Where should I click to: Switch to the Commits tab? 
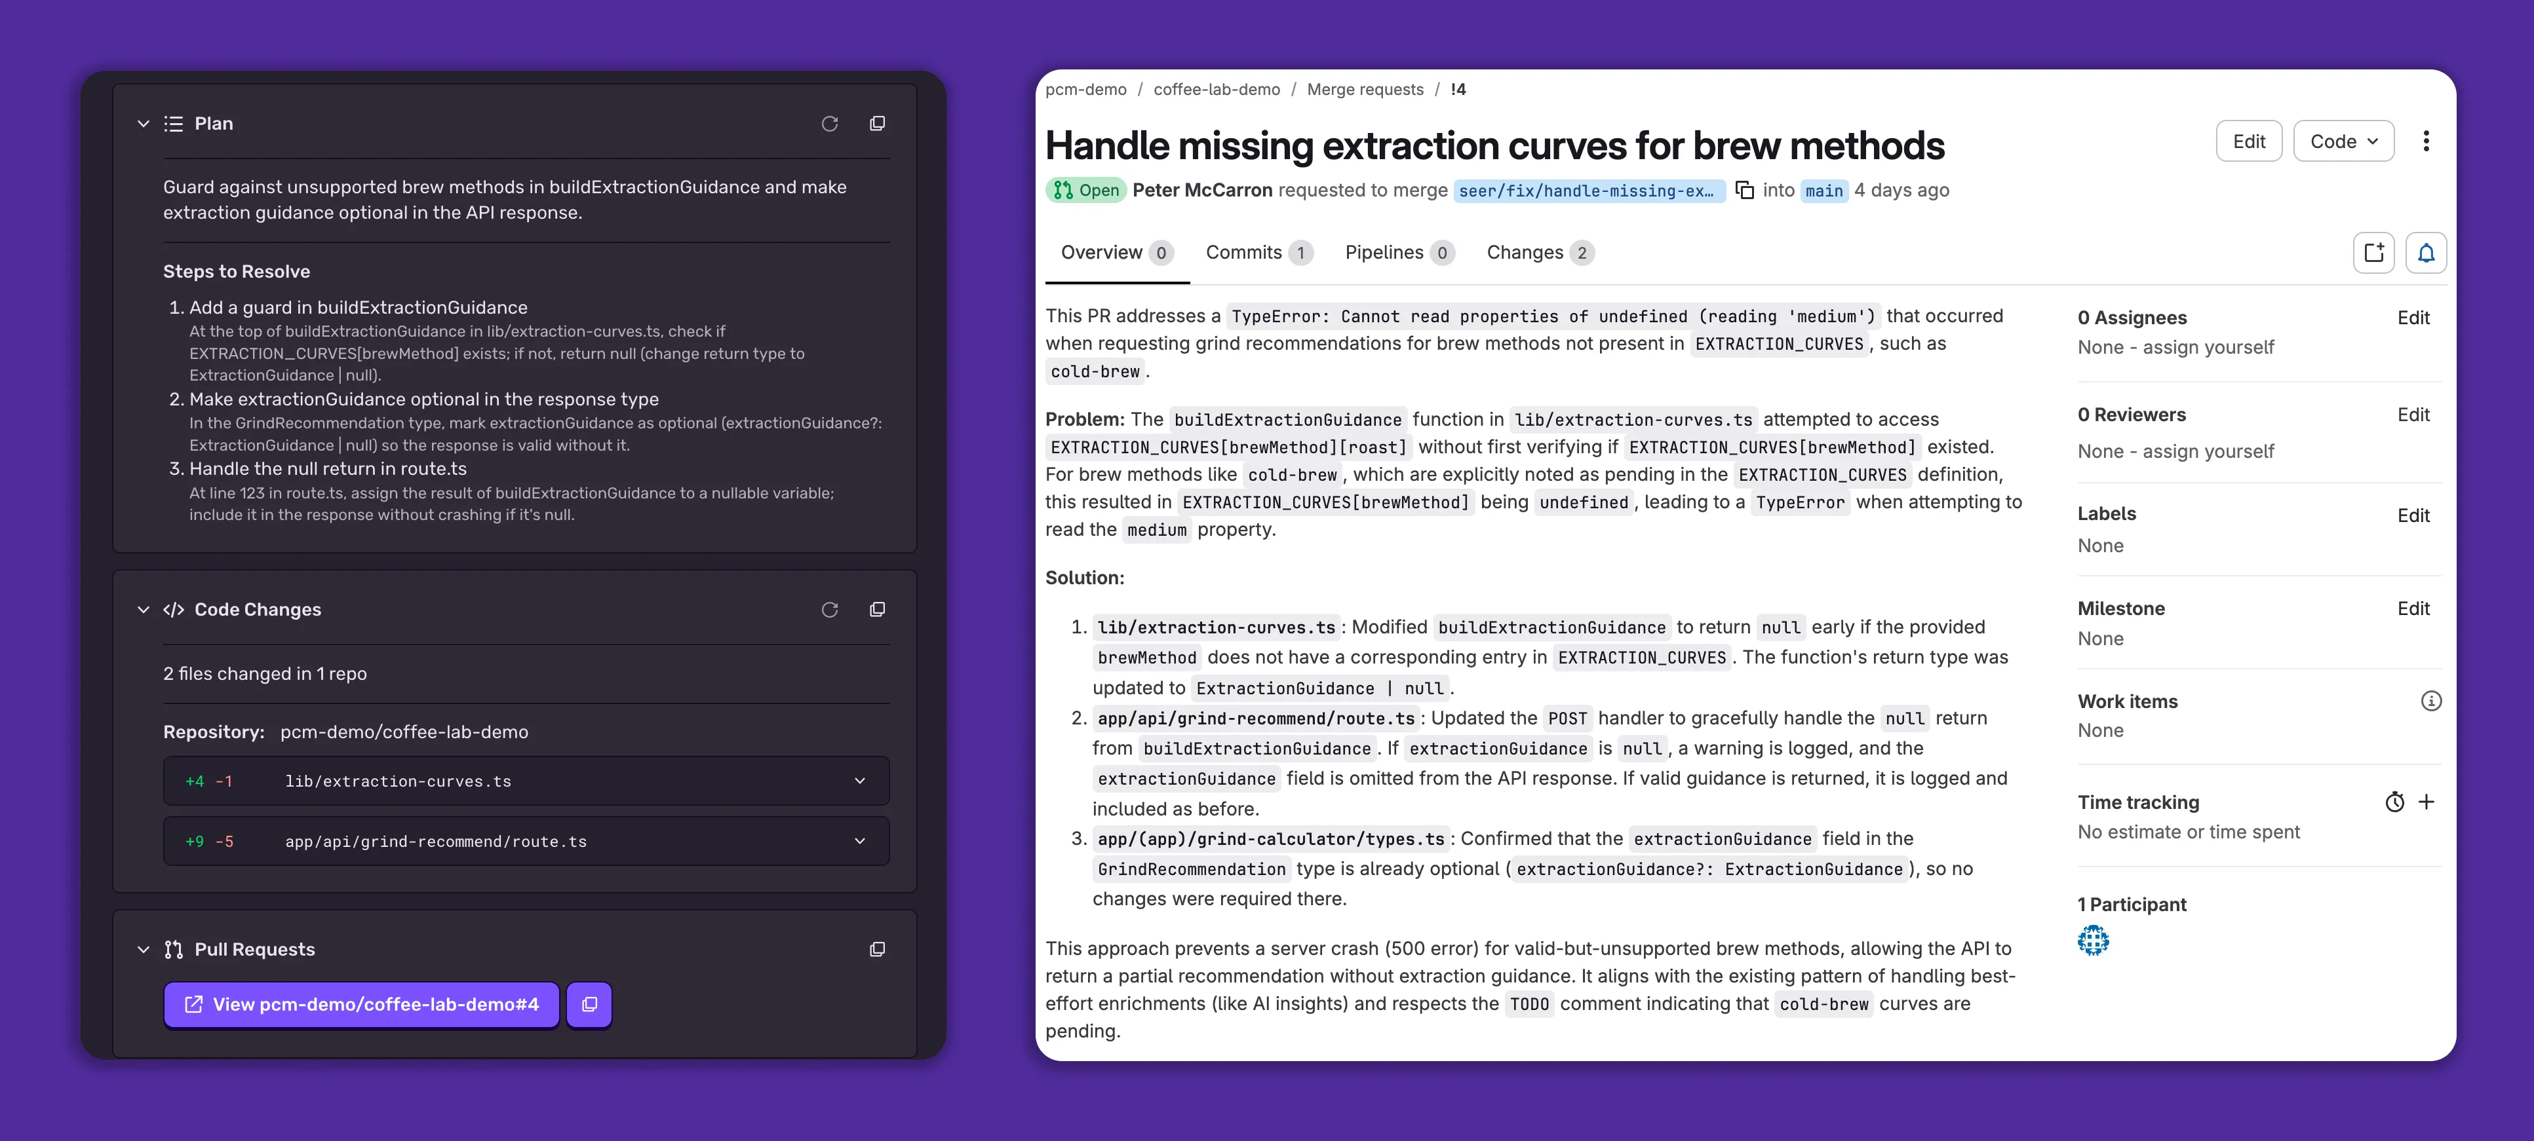1259,253
